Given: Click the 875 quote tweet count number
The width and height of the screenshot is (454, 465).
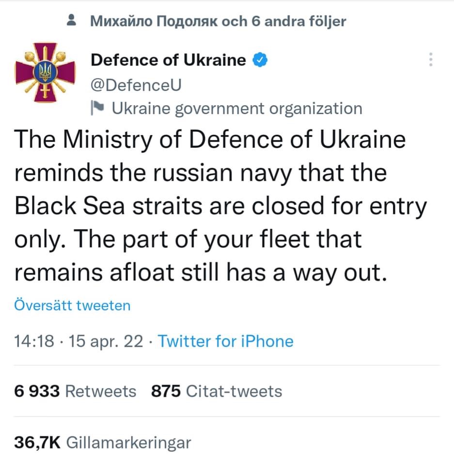Looking at the screenshot, I should pos(166,391).
